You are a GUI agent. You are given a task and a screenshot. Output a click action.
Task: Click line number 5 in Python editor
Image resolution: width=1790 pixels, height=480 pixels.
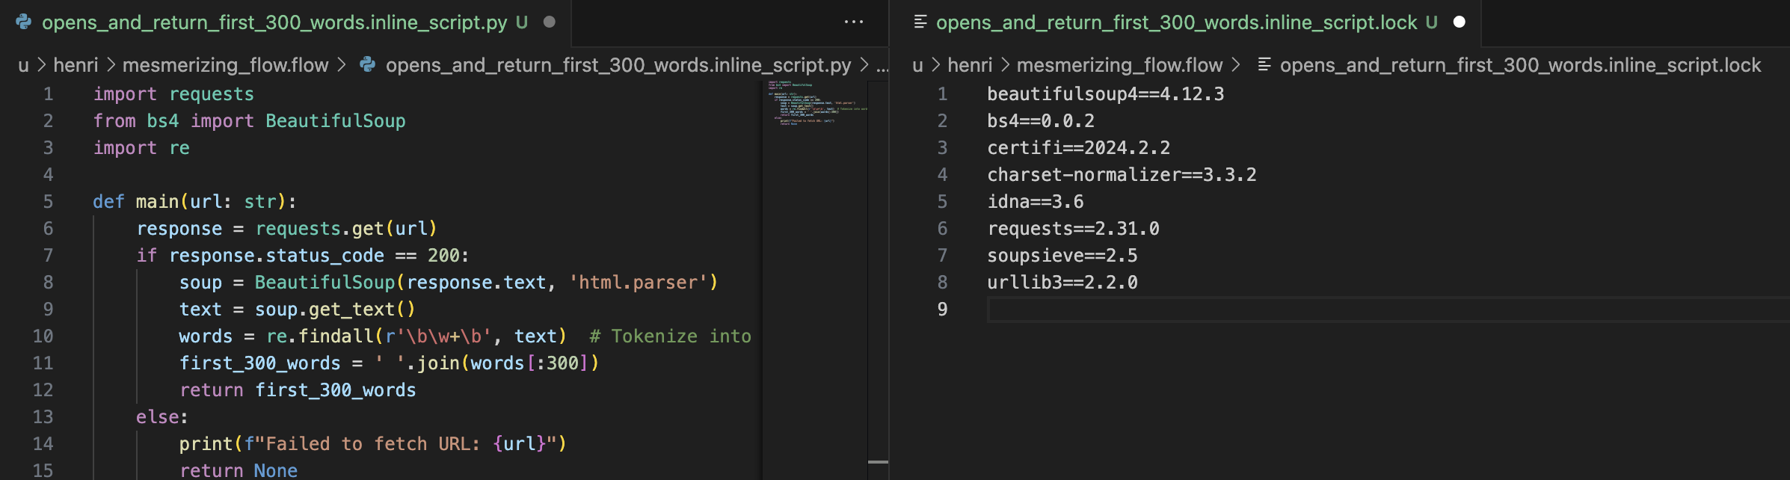[48, 202]
